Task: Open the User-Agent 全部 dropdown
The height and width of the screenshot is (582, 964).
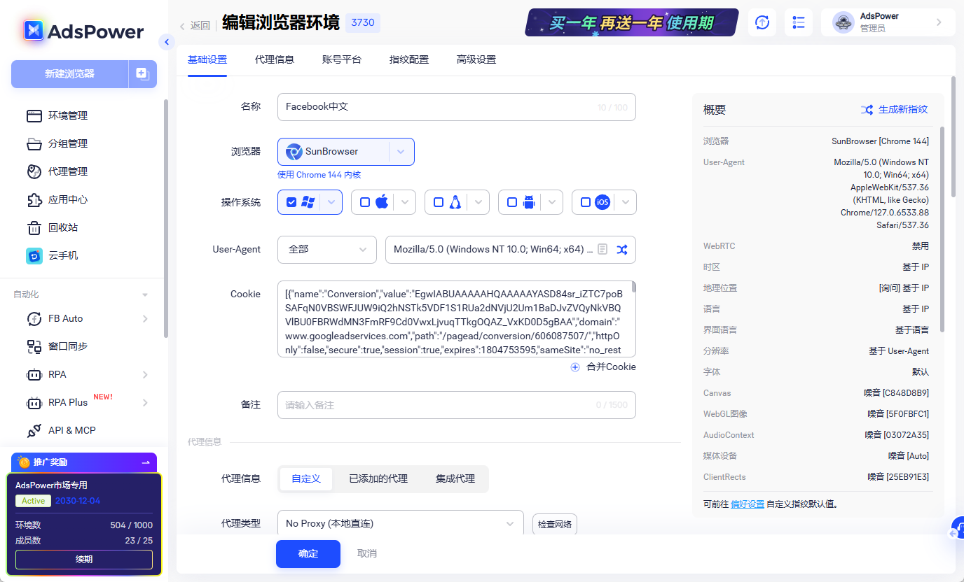Action: (326, 250)
